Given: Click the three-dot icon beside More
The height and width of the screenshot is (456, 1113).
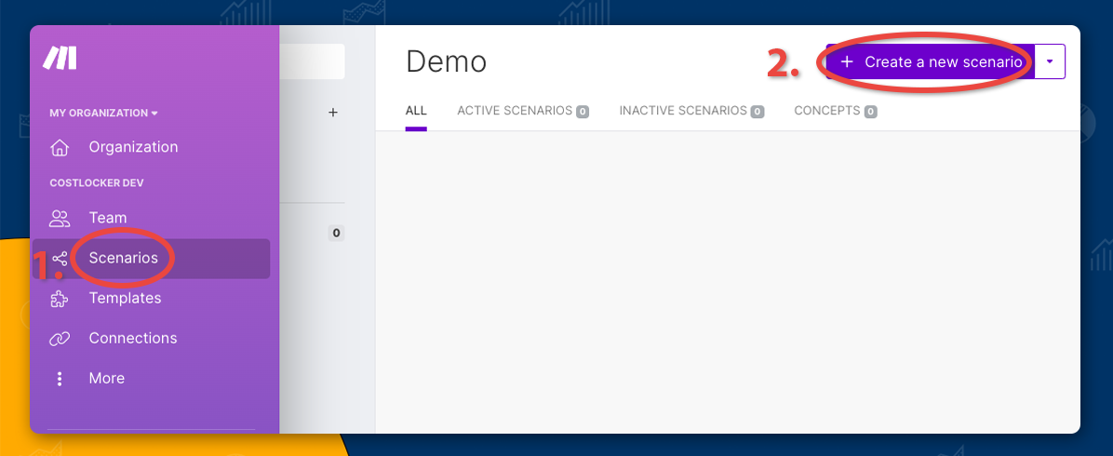Looking at the screenshot, I should point(60,379).
